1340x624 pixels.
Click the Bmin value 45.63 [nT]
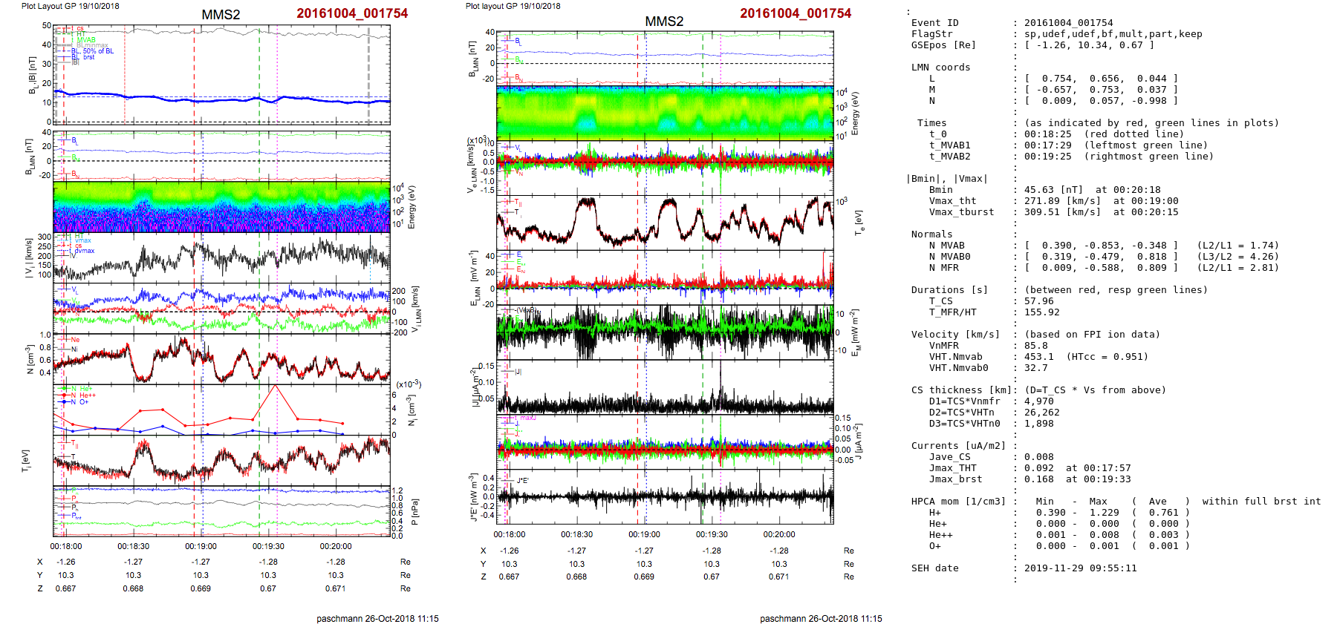[1054, 190]
